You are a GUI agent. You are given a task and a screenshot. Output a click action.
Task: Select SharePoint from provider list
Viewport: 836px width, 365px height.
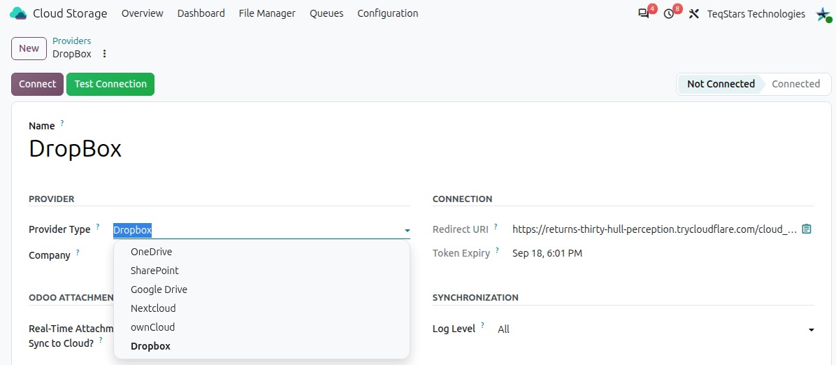(x=262, y=271)
